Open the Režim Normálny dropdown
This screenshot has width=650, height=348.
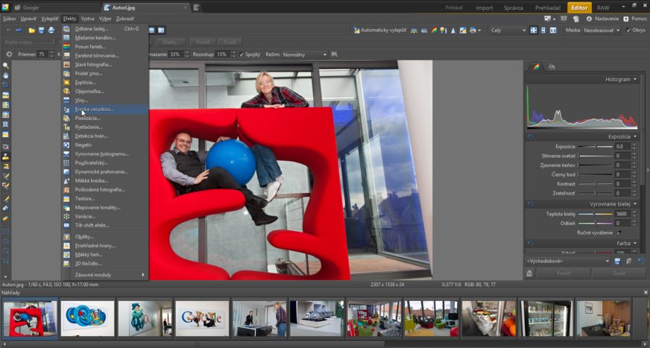tap(304, 54)
